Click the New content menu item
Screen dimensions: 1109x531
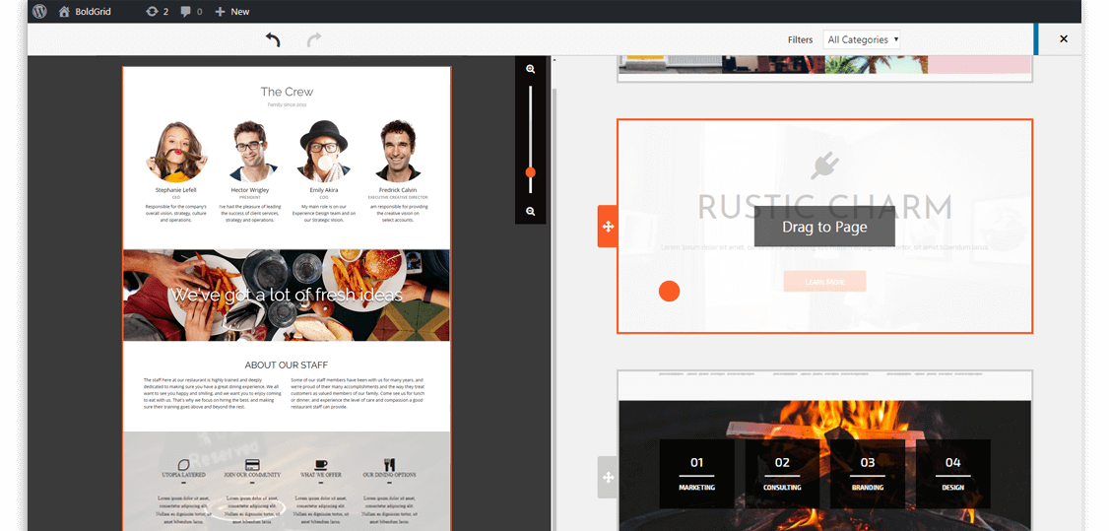(x=232, y=11)
